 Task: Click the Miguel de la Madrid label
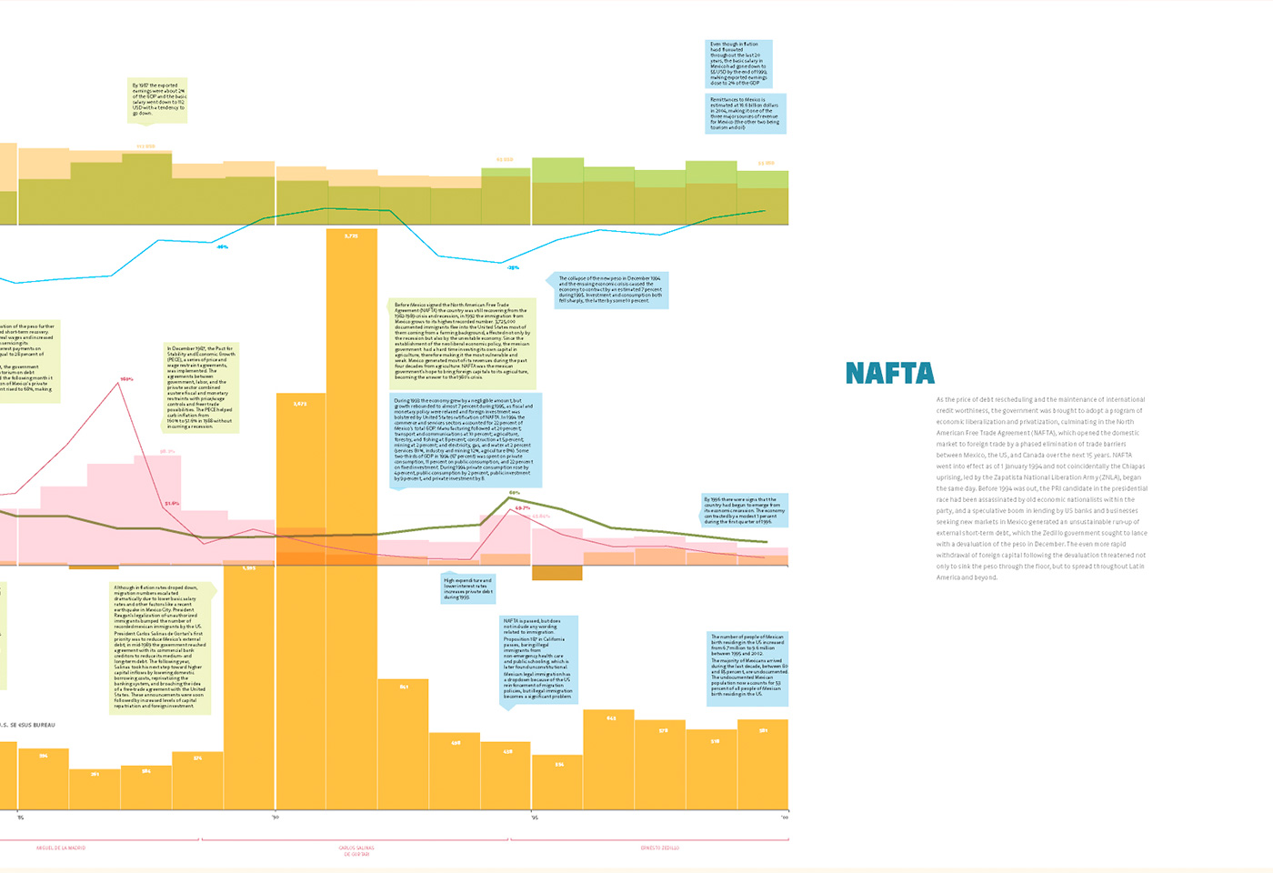point(61,848)
